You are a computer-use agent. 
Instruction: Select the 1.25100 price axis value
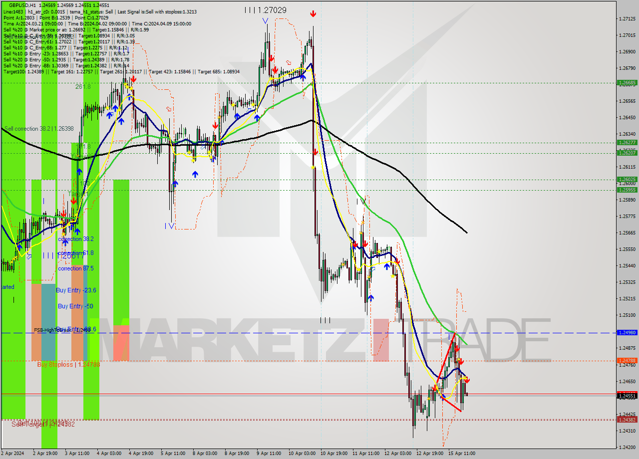coord(627,315)
